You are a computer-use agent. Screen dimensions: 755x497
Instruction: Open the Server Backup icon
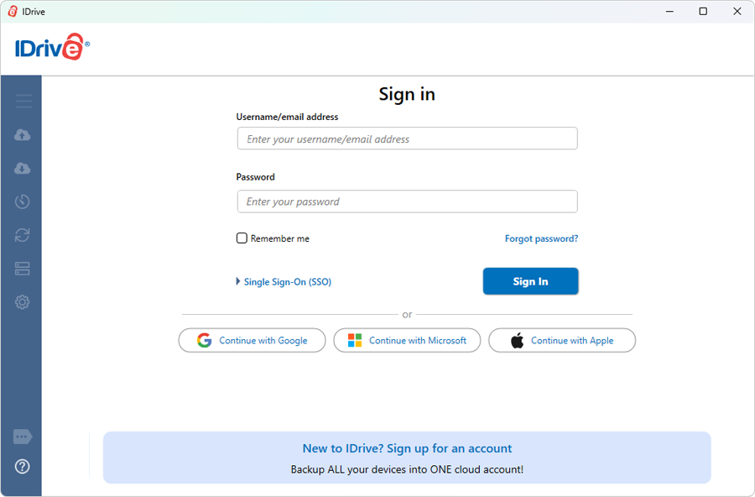point(23,269)
